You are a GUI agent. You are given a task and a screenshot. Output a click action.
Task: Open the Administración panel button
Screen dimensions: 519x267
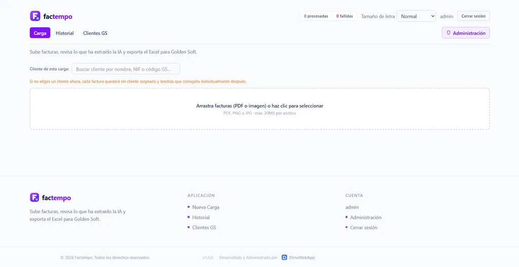click(466, 33)
